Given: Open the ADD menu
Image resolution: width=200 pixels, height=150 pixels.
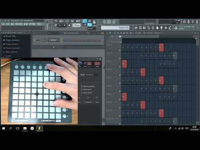Looking at the screenshot, I should tap(12, 24).
